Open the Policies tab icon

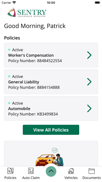(10, 171)
